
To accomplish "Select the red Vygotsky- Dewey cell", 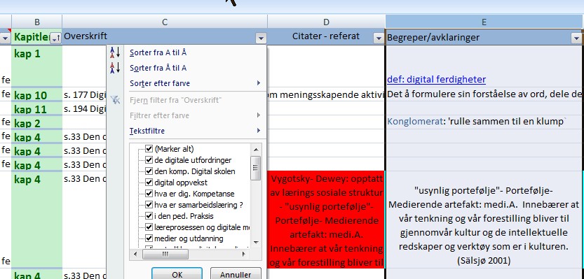I will pyautogui.click(x=326, y=220).
